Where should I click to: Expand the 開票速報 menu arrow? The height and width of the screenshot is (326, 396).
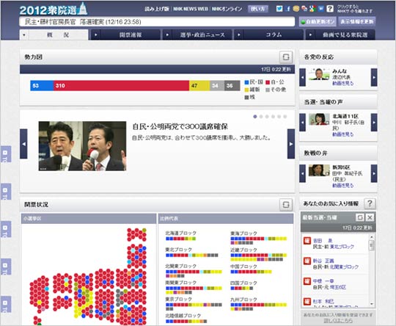96,35
